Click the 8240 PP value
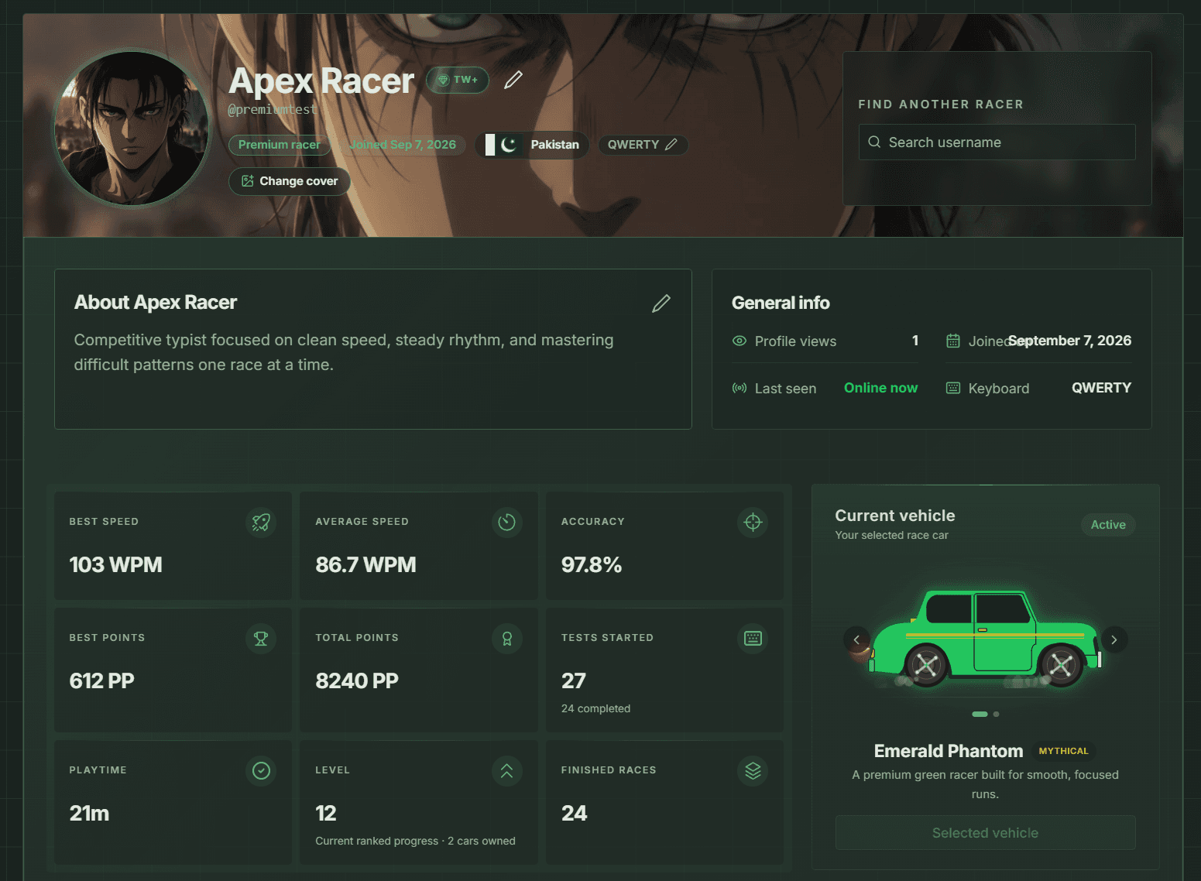1201x881 pixels. [x=357, y=681]
